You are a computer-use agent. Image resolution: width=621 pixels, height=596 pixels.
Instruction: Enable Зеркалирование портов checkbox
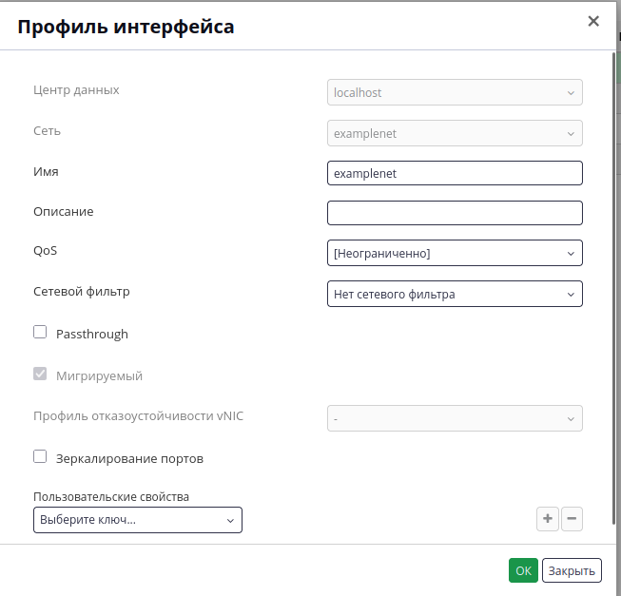pyautogui.click(x=40, y=456)
